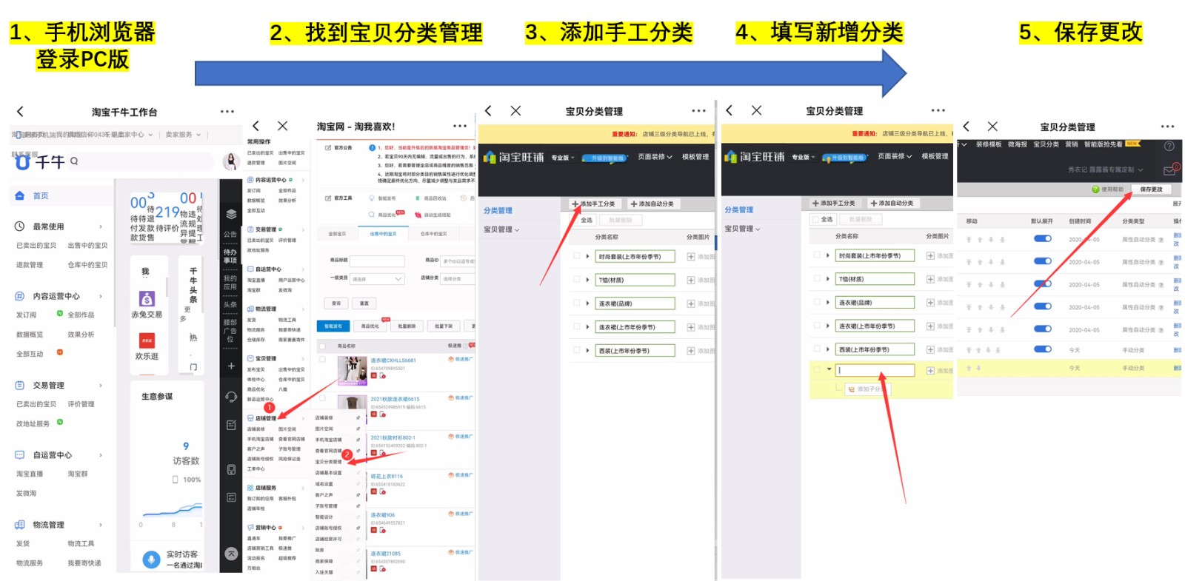
Task: Tick the product list header select-all checkbox
Action: (322, 346)
